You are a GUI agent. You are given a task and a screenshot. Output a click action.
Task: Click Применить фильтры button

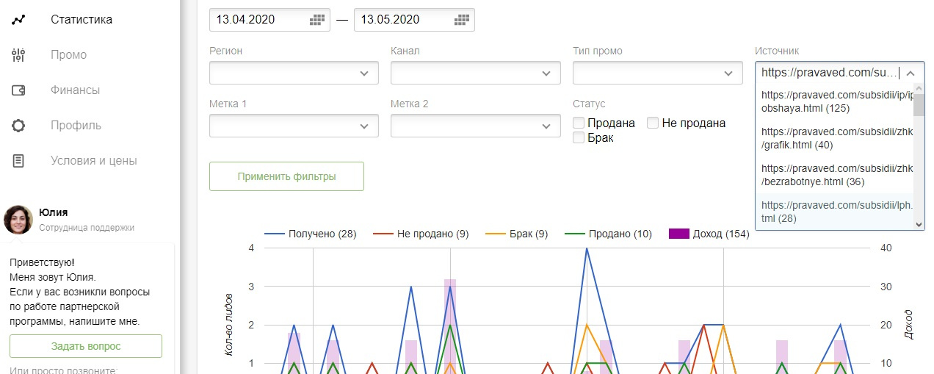(286, 176)
